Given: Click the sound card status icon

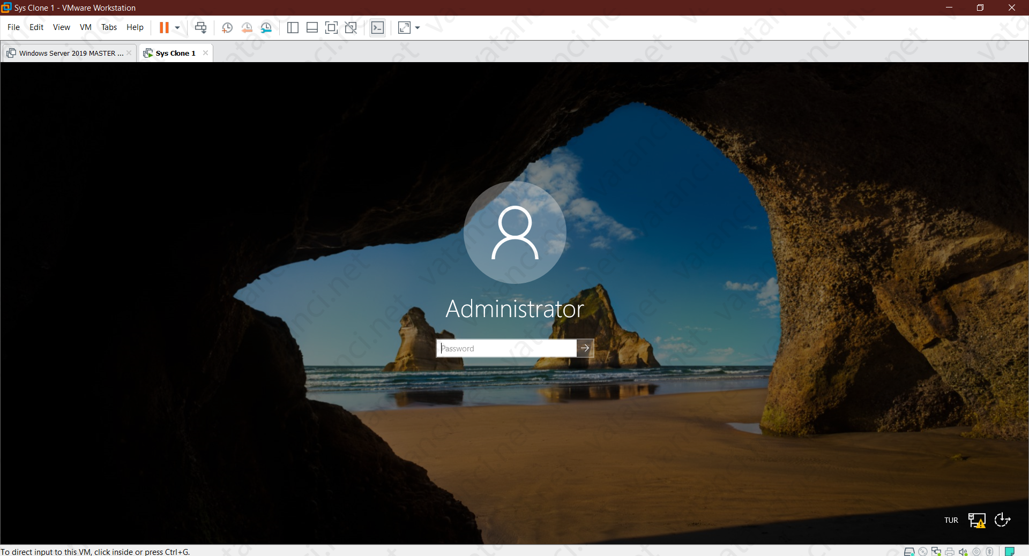Looking at the screenshot, I should point(963,551).
